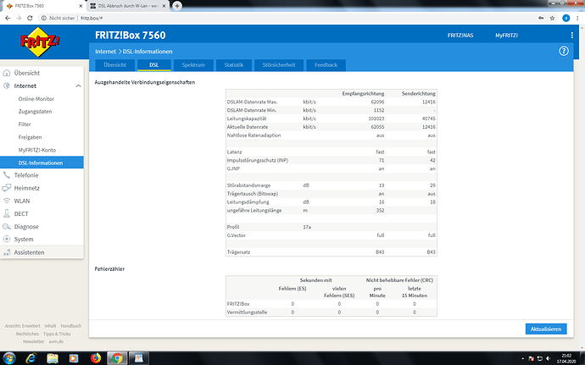This screenshot has width=585, height=365.
Task: Click the Diagnose icon in sidebar
Action: point(6,226)
